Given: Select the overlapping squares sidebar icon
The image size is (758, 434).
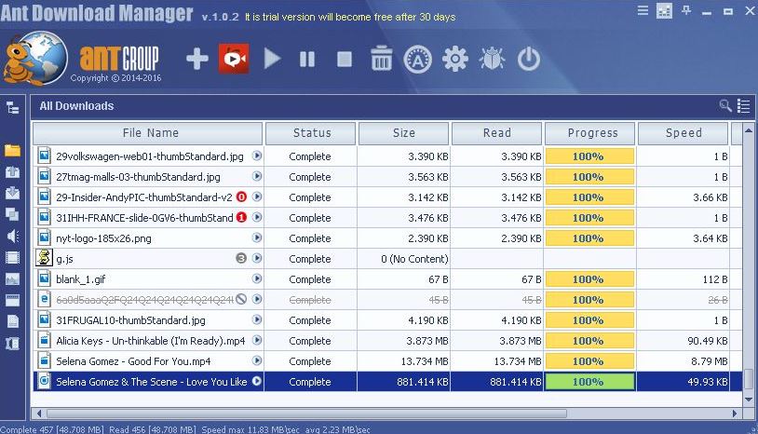Looking at the screenshot, I should (x=12, y=214).
